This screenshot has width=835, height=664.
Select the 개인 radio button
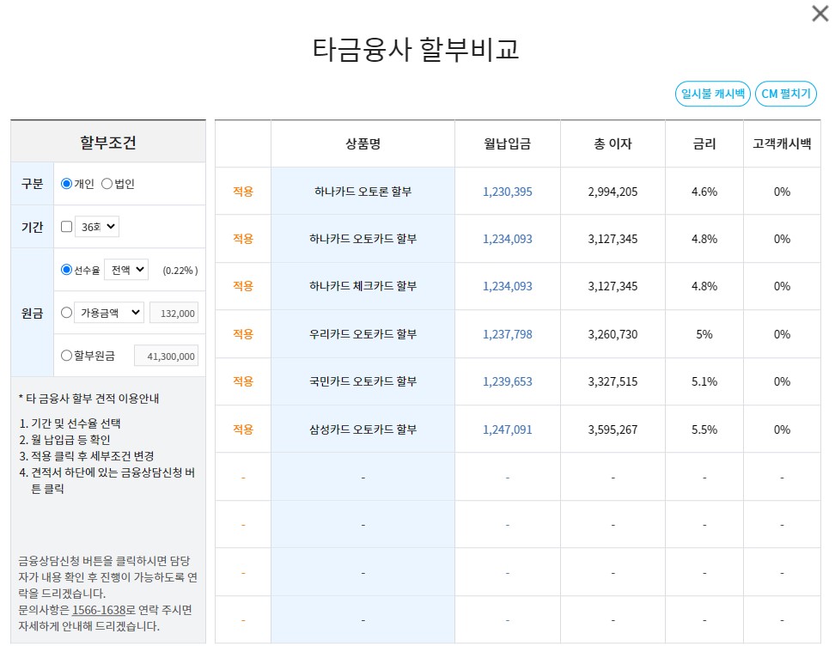click(66, 184)
